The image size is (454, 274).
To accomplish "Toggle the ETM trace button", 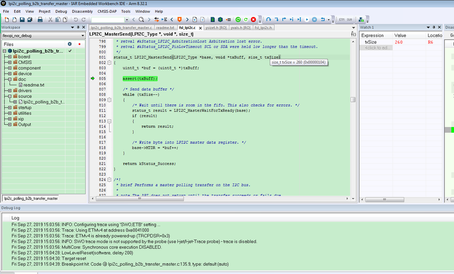I will pyautogui.click(x=342, y=20).
